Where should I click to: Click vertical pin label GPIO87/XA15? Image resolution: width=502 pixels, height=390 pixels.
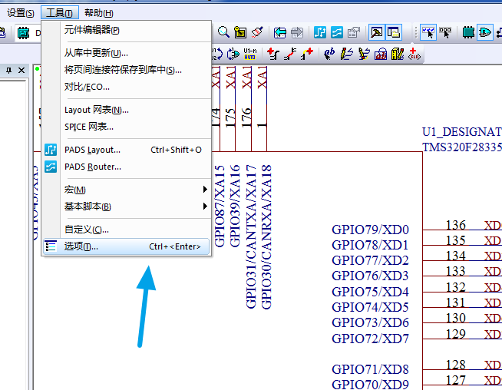point(220,206)
